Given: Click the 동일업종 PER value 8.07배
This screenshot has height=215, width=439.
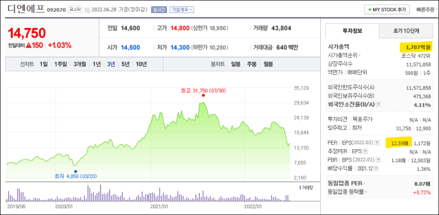Looking at the screenshot, I should point(422,184).
